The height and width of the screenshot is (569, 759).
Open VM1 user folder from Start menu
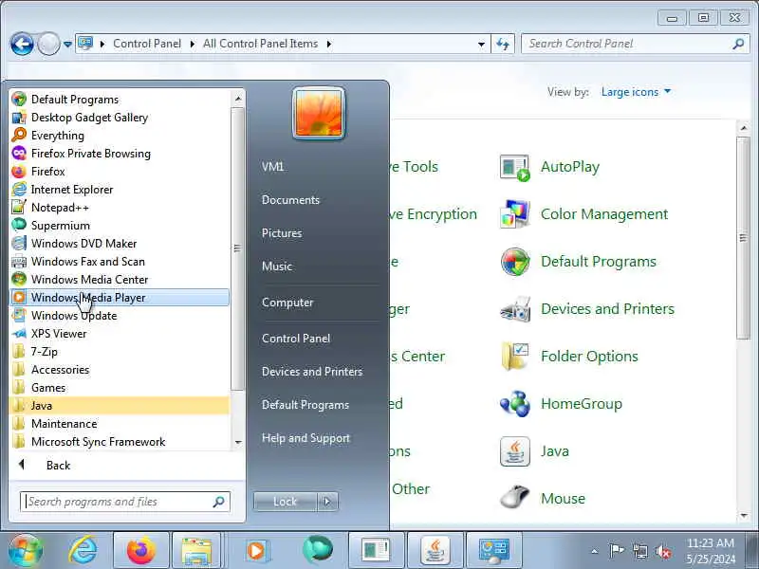(273, 167)
